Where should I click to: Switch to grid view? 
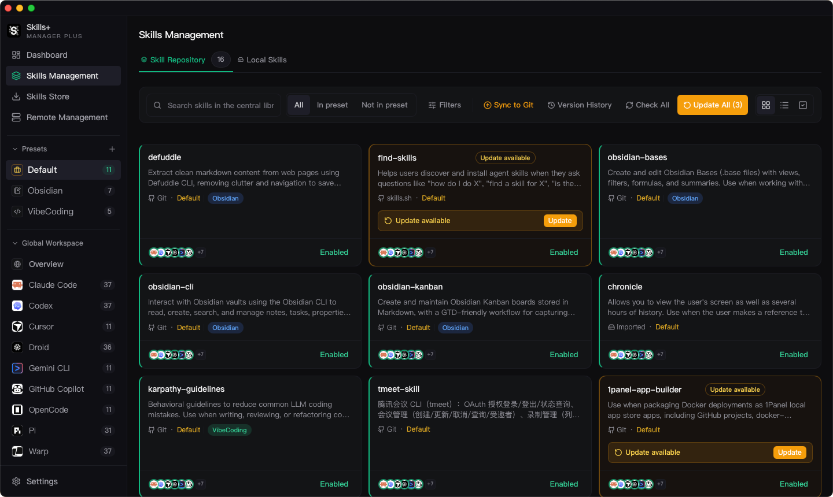(766, 105)
